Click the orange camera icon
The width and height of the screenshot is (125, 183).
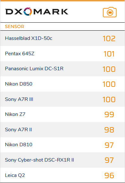pos(110,12)
